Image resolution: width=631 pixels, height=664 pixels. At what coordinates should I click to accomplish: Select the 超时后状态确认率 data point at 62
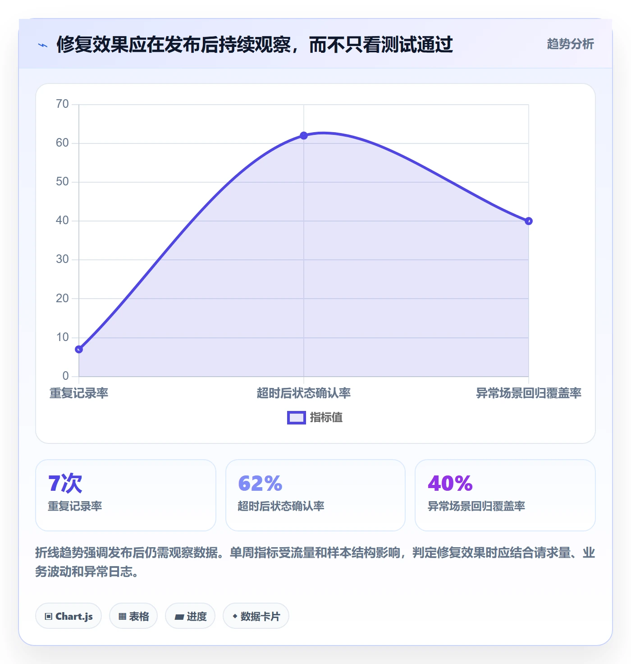coord(304,135)
